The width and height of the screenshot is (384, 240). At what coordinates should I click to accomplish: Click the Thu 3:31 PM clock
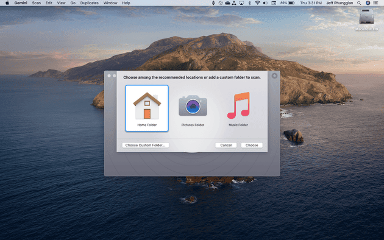click(x=311, y=3)
